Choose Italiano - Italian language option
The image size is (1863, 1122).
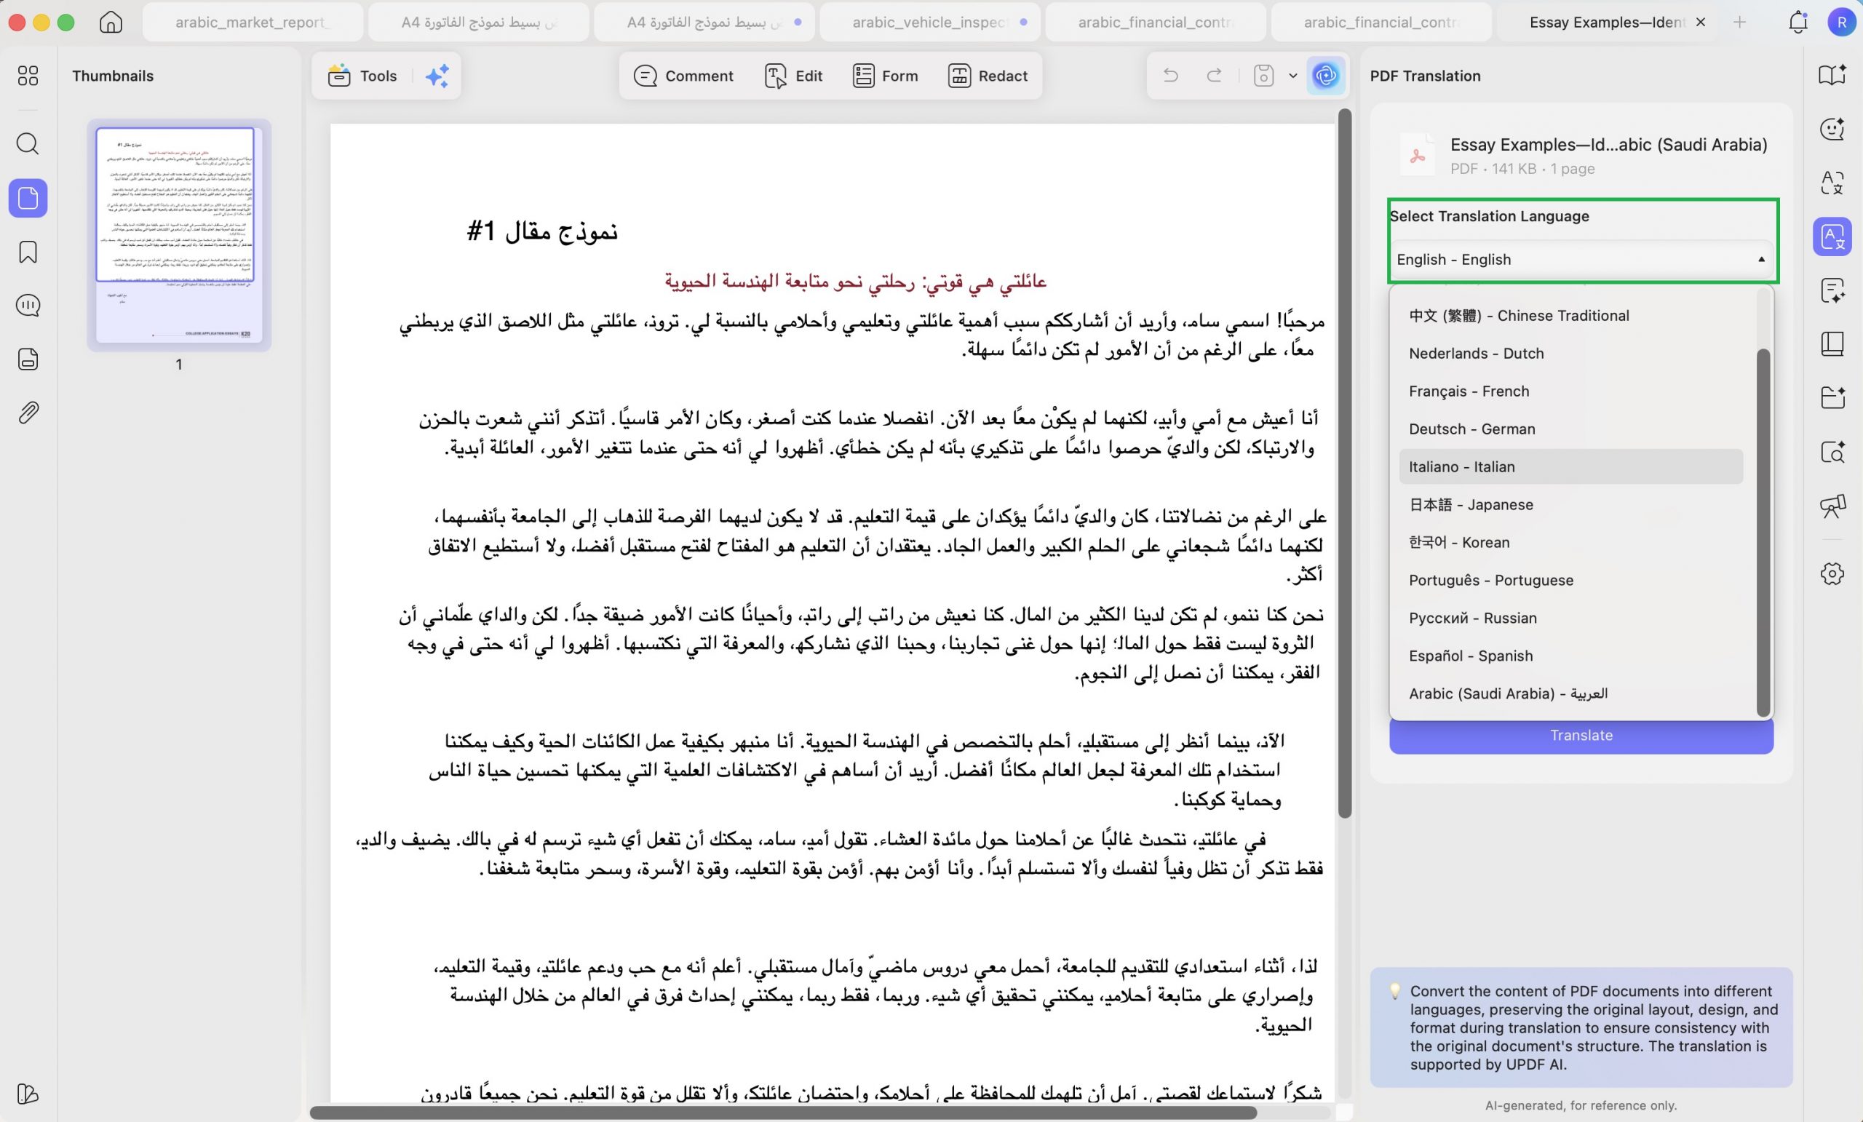coord(1571,466)
